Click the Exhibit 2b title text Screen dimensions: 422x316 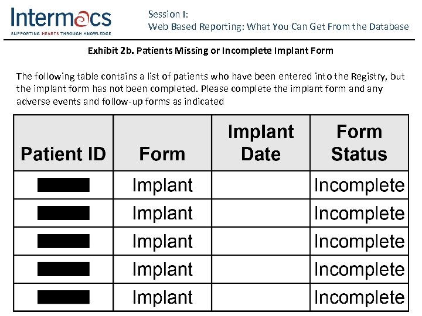tap(210, 50)
